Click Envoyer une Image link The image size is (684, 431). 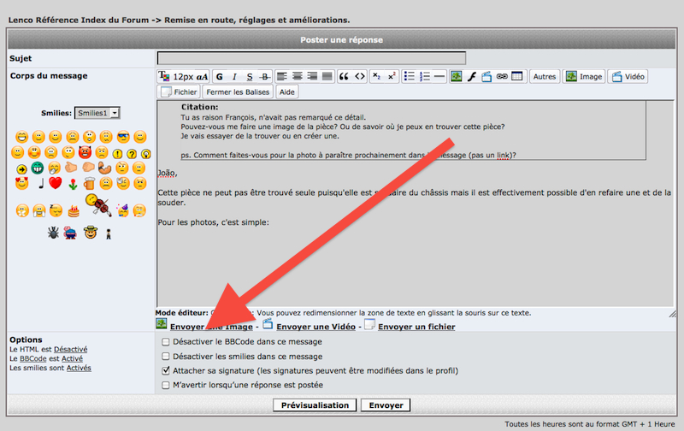click(211, 327)
